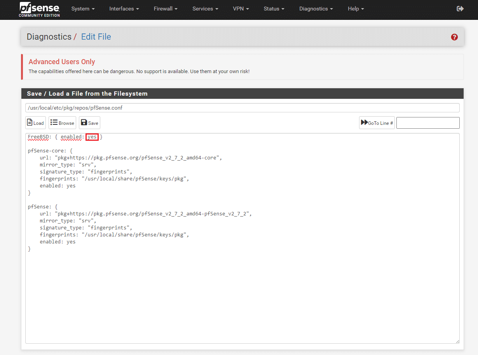478x355 pixels.
Task: Click the logout icon in the navbar
Action: pyautogui.click(x=460, y=9)
